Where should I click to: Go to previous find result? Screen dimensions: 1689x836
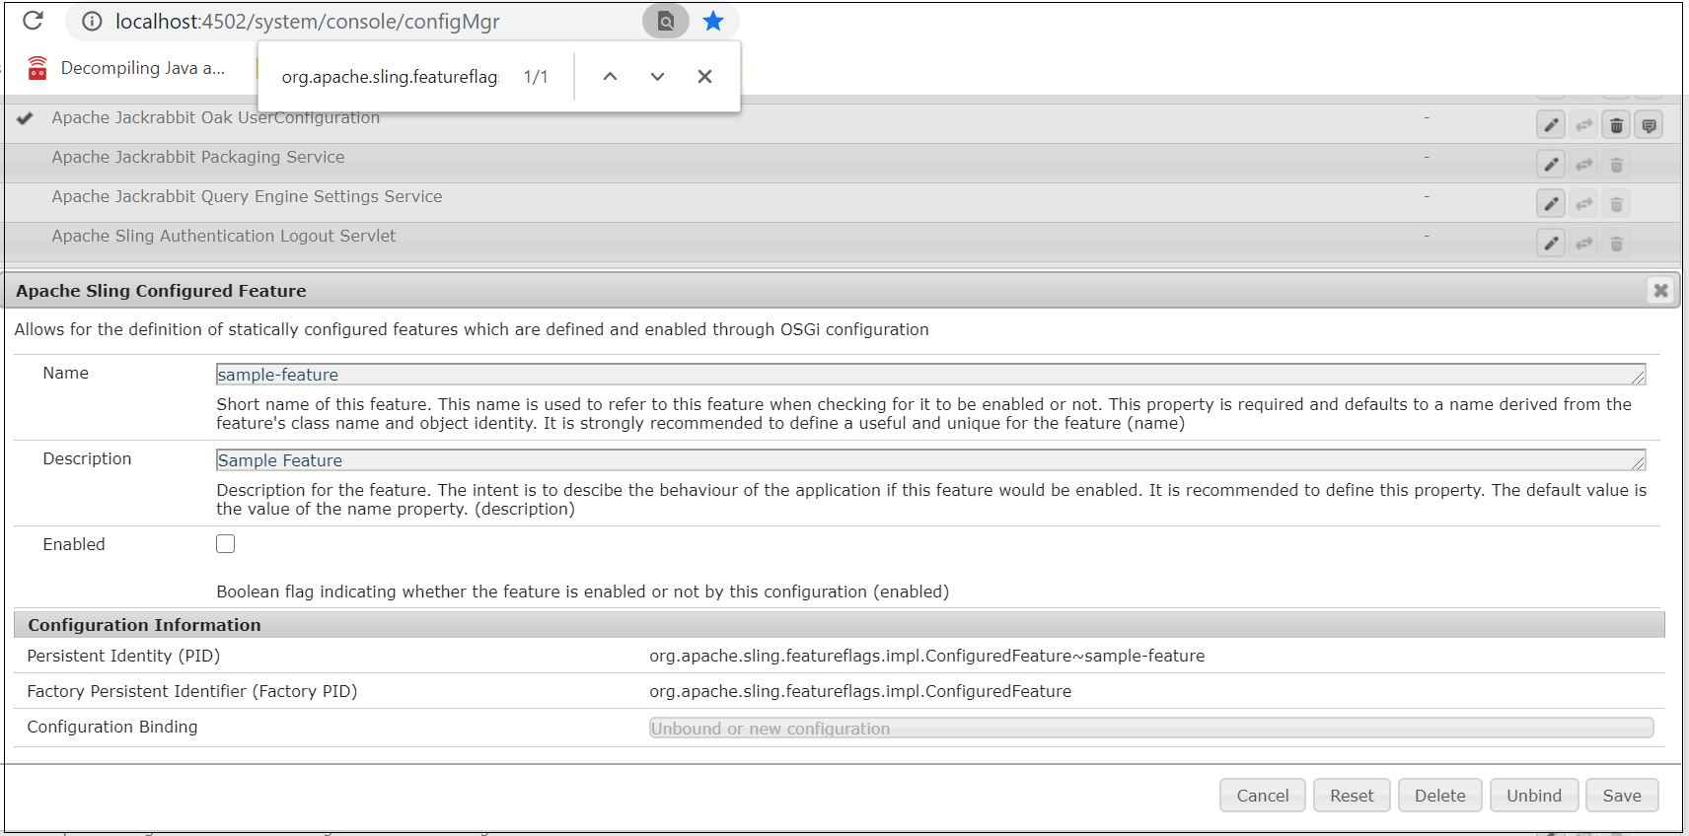[610, 77]
